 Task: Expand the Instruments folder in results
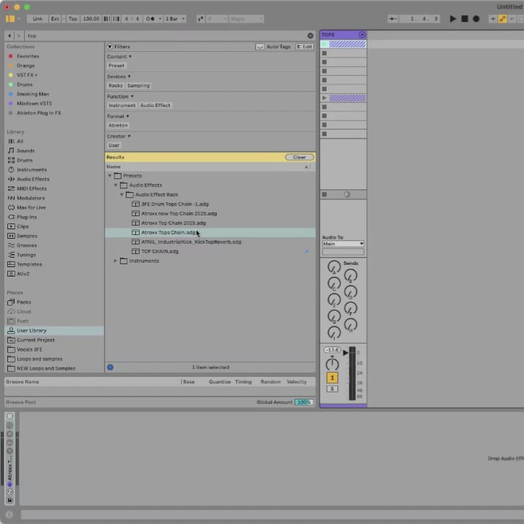[x=115, y=261]
